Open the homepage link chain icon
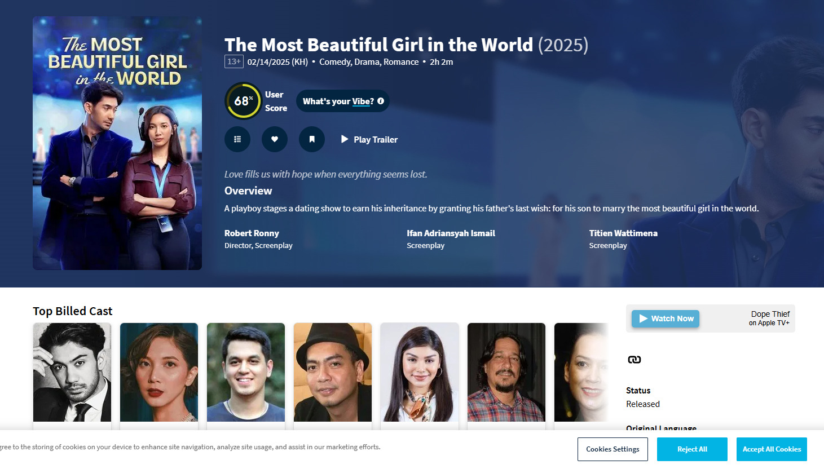This screenshot has width=824, height=469. 634,360
